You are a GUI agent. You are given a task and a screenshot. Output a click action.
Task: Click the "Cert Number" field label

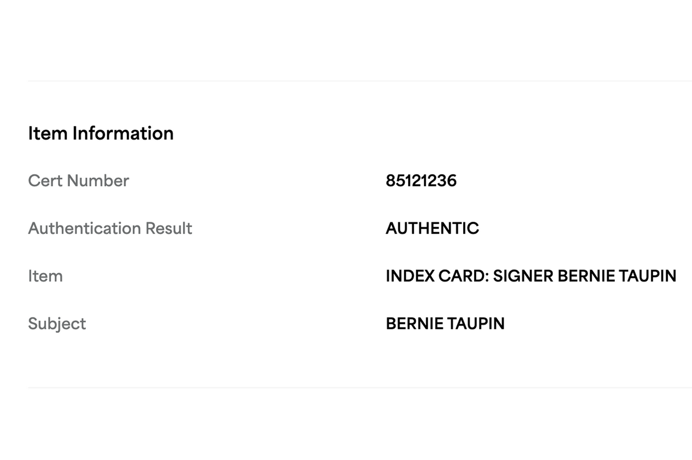[79, 180]
